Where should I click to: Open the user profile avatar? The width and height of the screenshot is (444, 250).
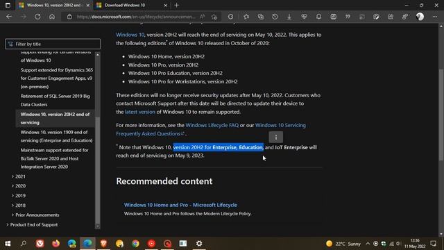pos(420,17)
